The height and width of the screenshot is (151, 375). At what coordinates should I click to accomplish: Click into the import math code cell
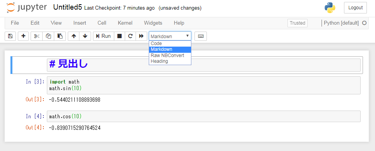[x=203, y=86]
